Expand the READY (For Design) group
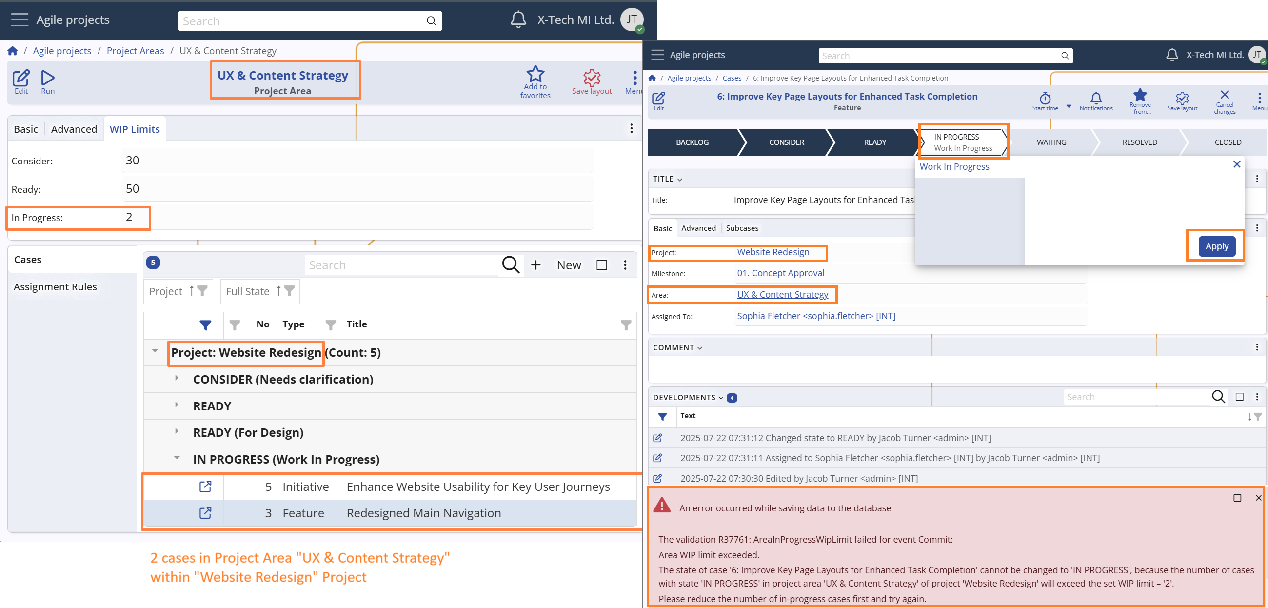1268x608 pixels. (177, 432)
